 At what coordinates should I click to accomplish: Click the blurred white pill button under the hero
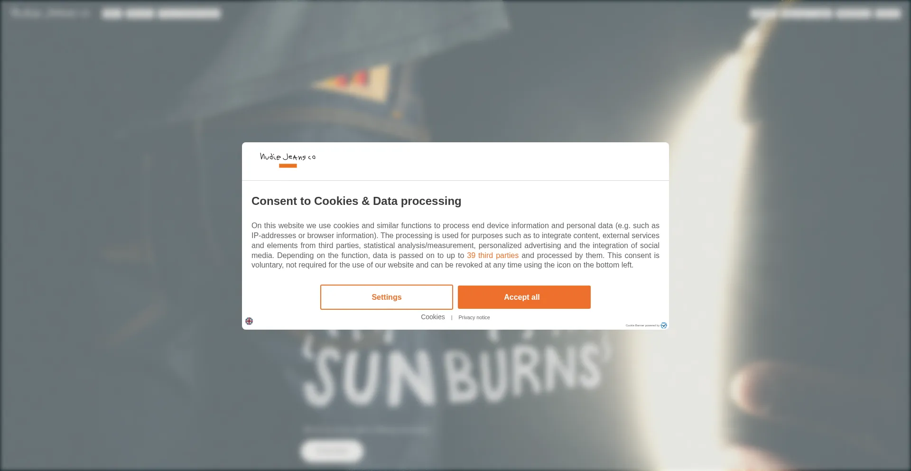332,451
